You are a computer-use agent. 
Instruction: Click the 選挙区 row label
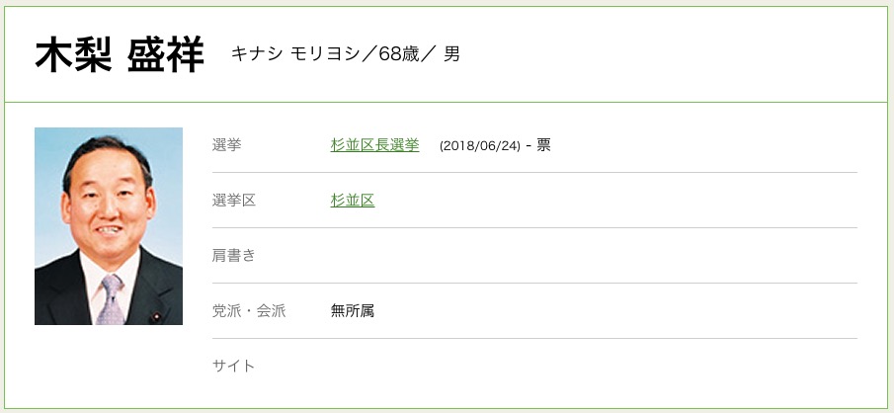point(234,201)
